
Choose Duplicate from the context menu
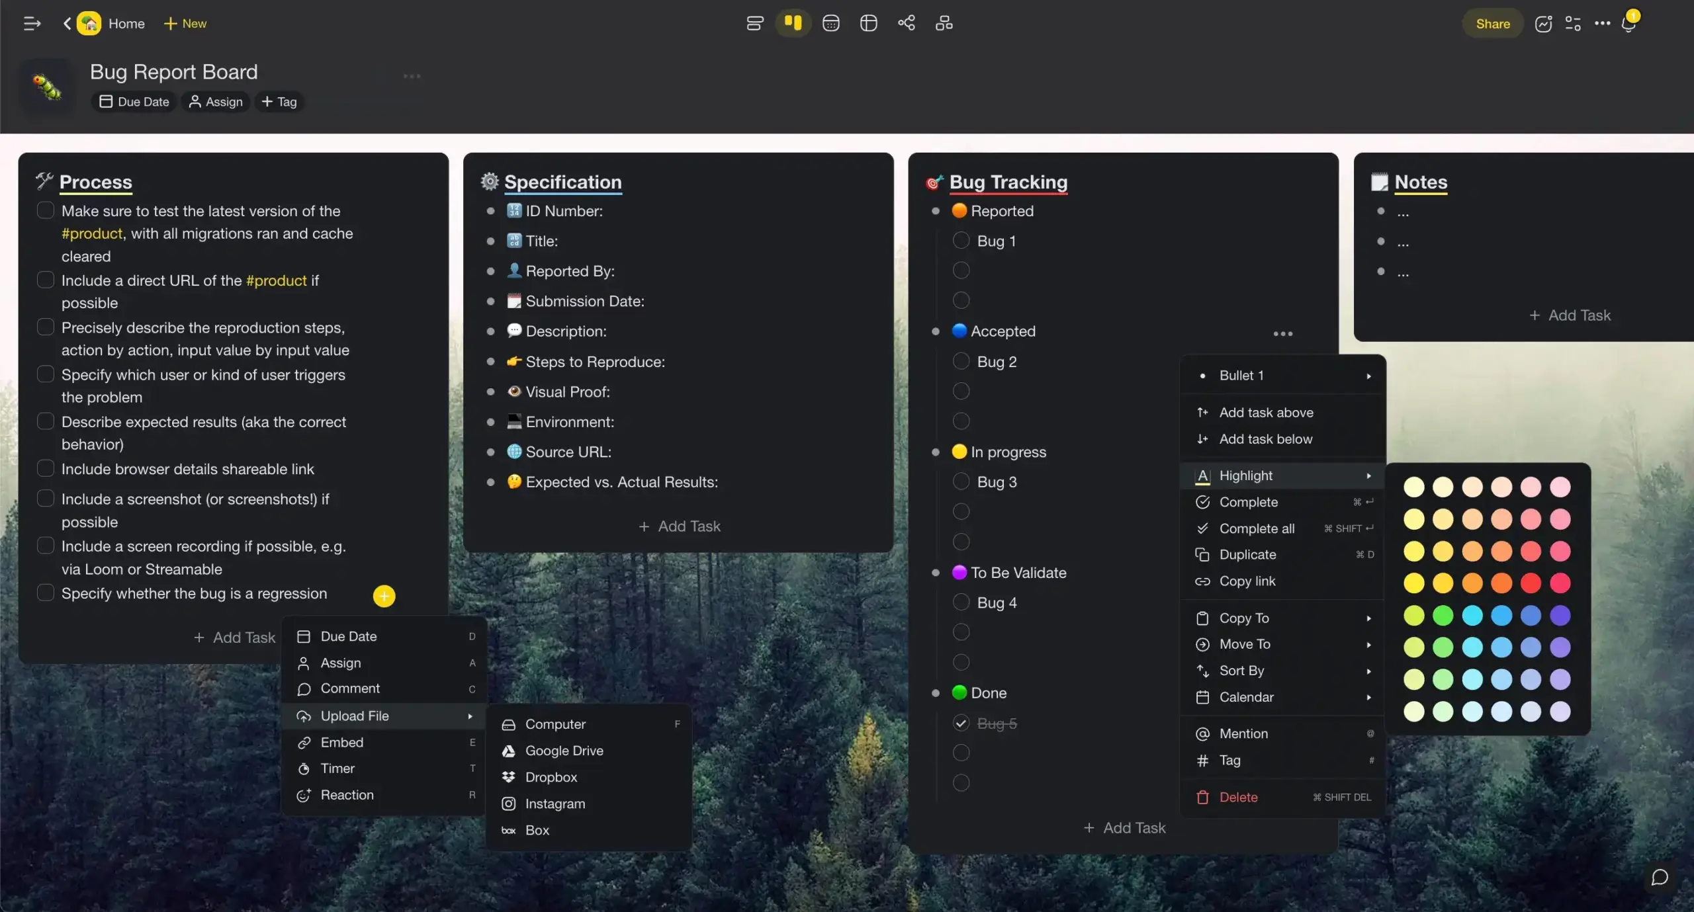pyautogui.click(x=1247, y=555)
